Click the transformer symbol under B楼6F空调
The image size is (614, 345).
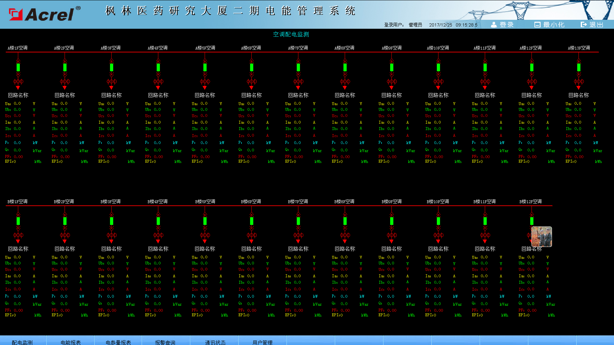pyautogui.click(x=252, y=235)
